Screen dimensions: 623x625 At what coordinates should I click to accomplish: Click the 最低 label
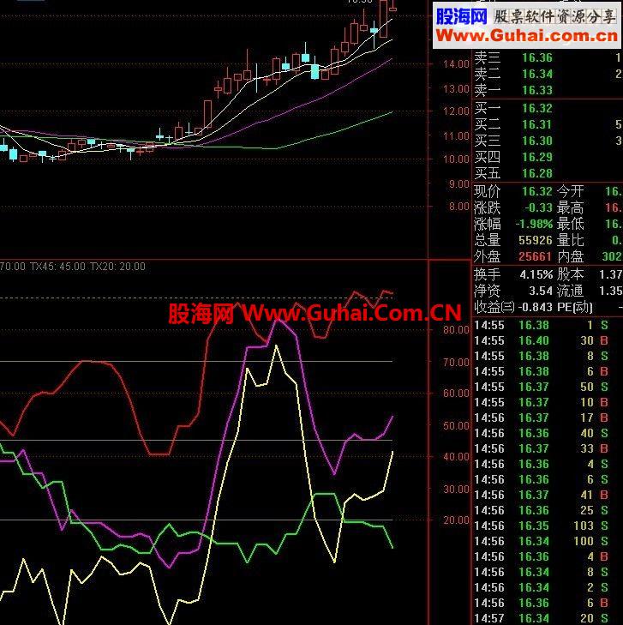pyautogui.click(x=571, y=225)
